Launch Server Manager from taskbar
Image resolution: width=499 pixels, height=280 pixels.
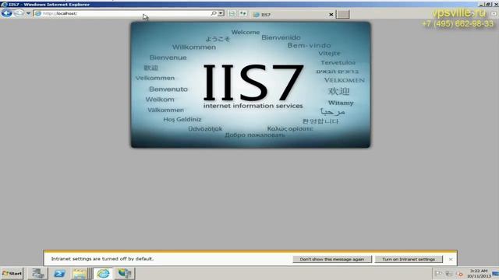click(x=37, y=273)
